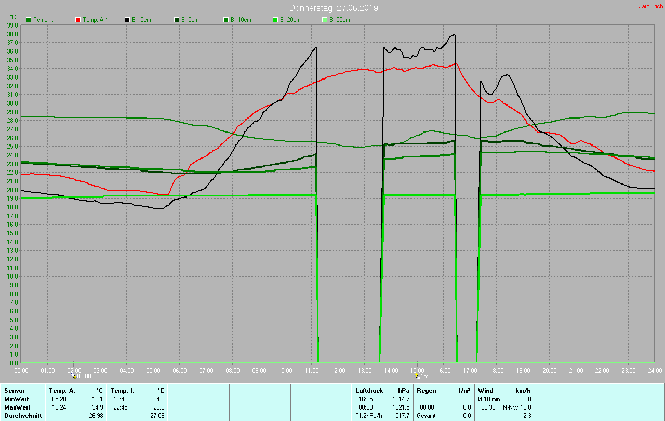Toggle the black B +5cm legend box
This screenshot has height=421, width=665.
tap(127, 20)
